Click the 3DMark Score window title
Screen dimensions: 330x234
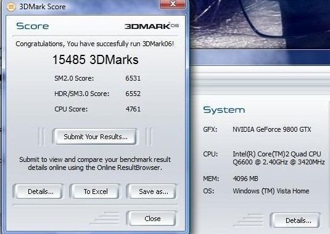43,7
